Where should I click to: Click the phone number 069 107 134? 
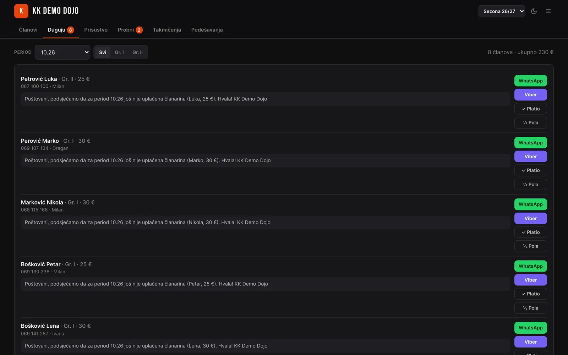point(34,148)
